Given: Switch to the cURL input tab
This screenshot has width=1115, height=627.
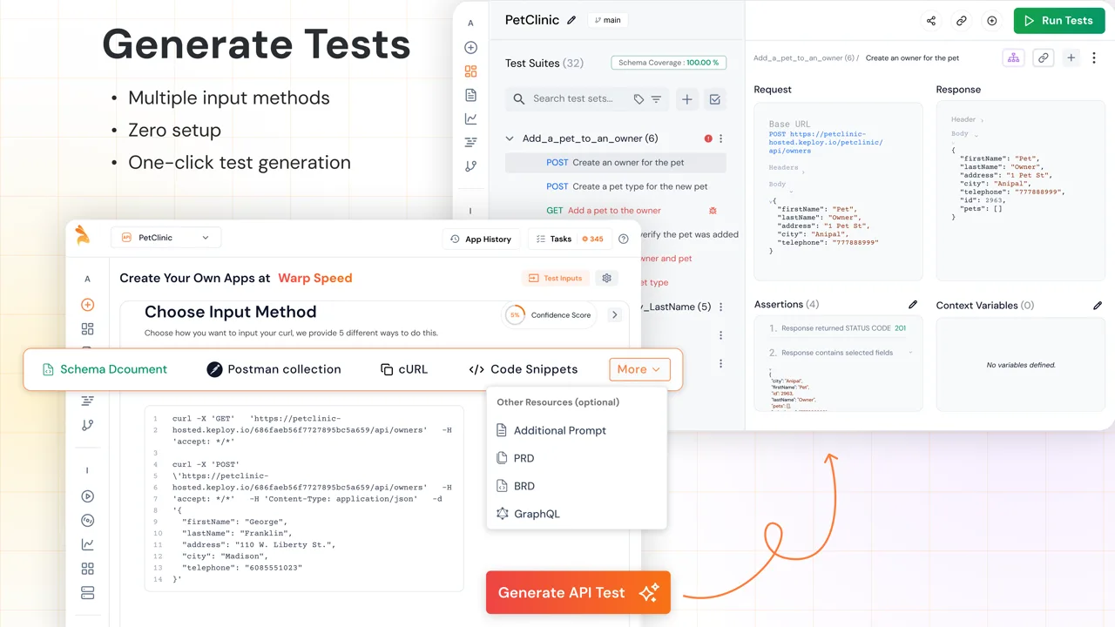Looking at the screenshot, I should click(x=404, y=369).
